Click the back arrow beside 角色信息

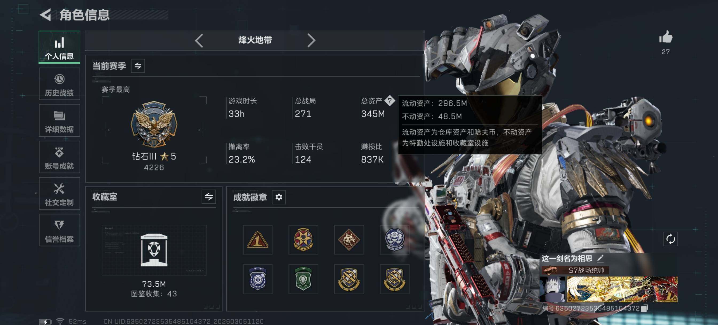coord(45,14)
